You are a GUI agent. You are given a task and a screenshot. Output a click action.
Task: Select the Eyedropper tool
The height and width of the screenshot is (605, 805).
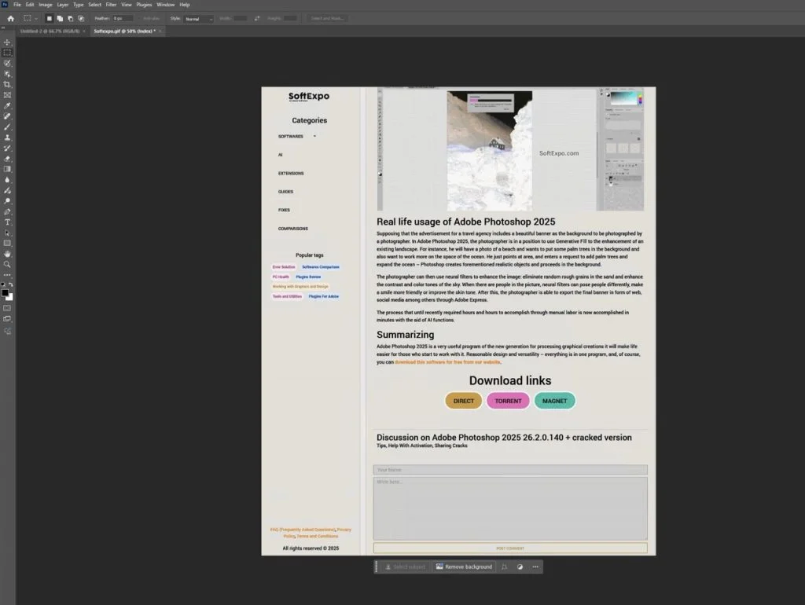pos(8,106)
